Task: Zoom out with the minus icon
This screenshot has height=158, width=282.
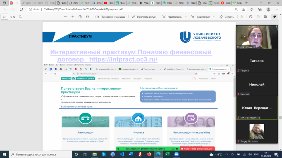Action: tap(65, 16)
